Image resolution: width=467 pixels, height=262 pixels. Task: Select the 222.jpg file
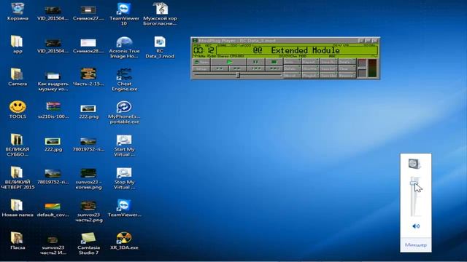tap(53, 144)
